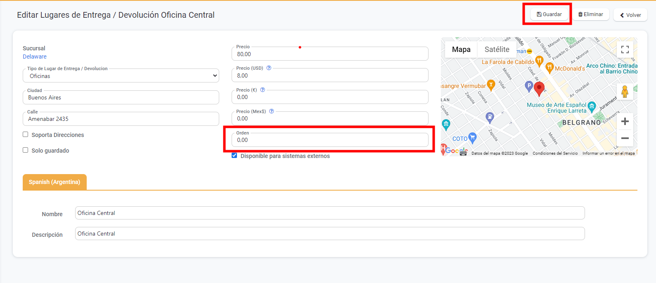The image size is (656, 283).
Task: Open help icon next to Precio (USD)
Action: [269, 68]
